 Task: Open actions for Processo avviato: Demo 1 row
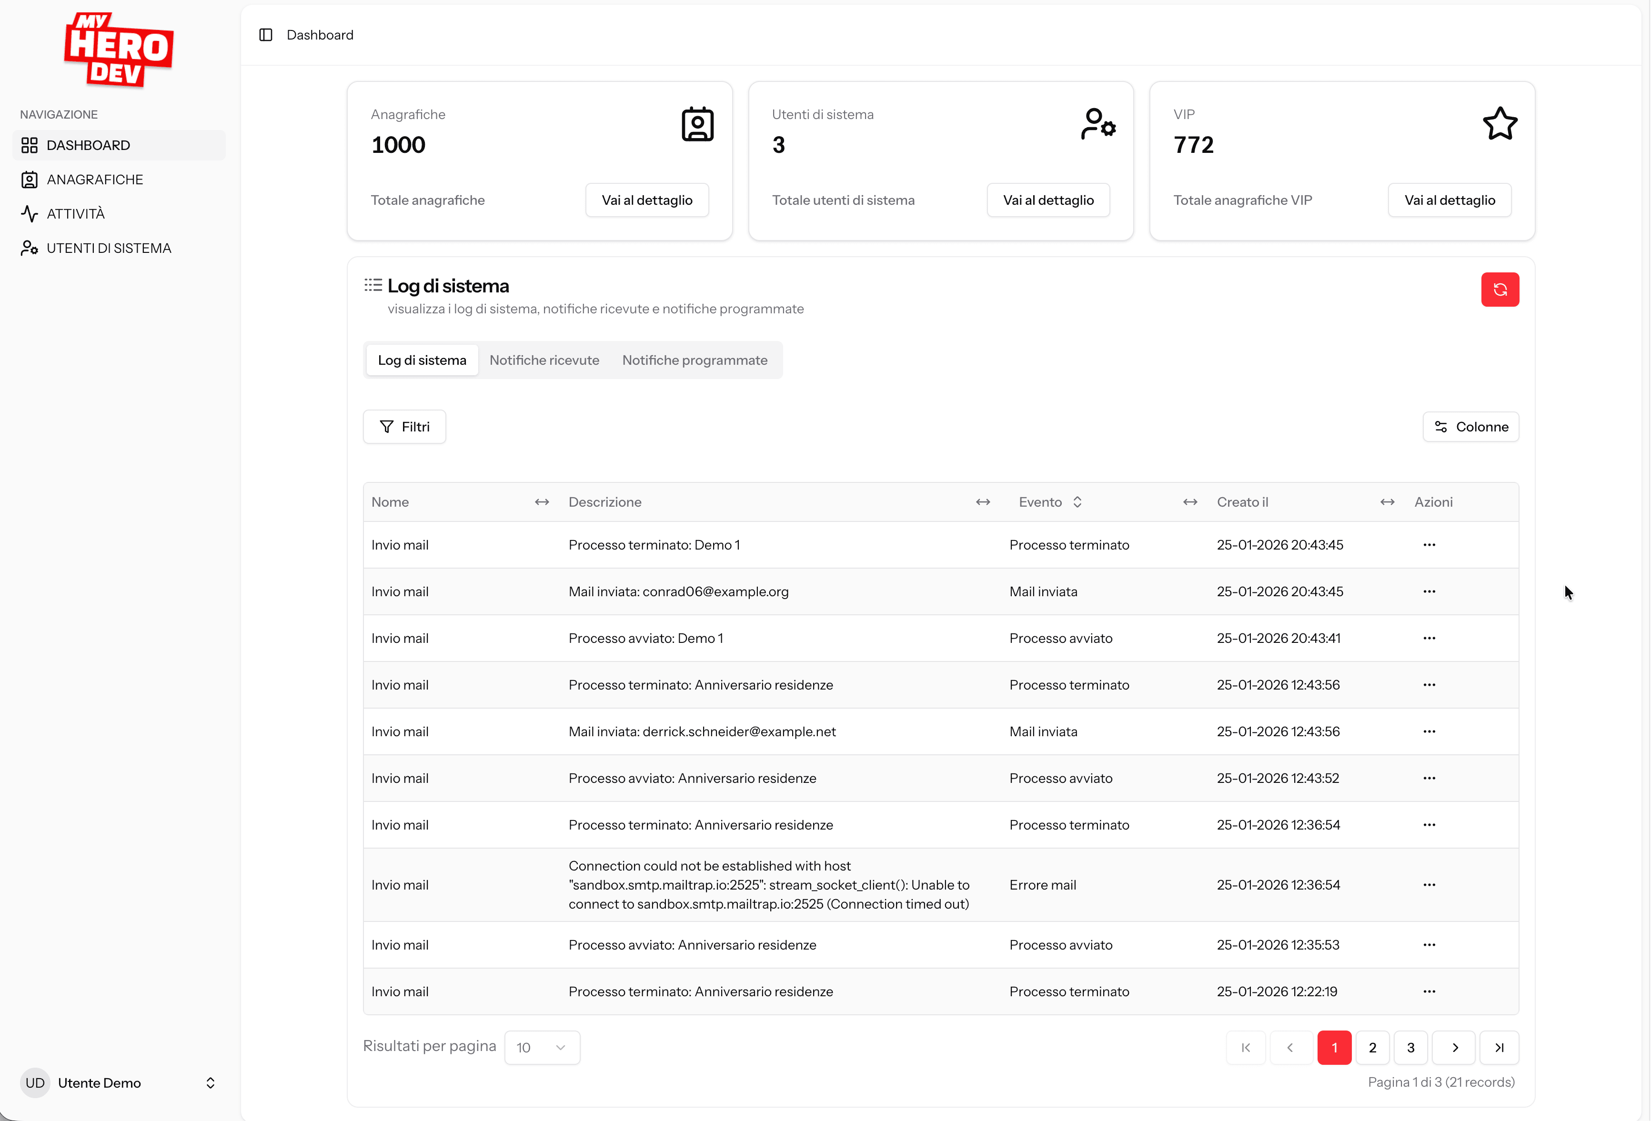[x=1430, y=638]
